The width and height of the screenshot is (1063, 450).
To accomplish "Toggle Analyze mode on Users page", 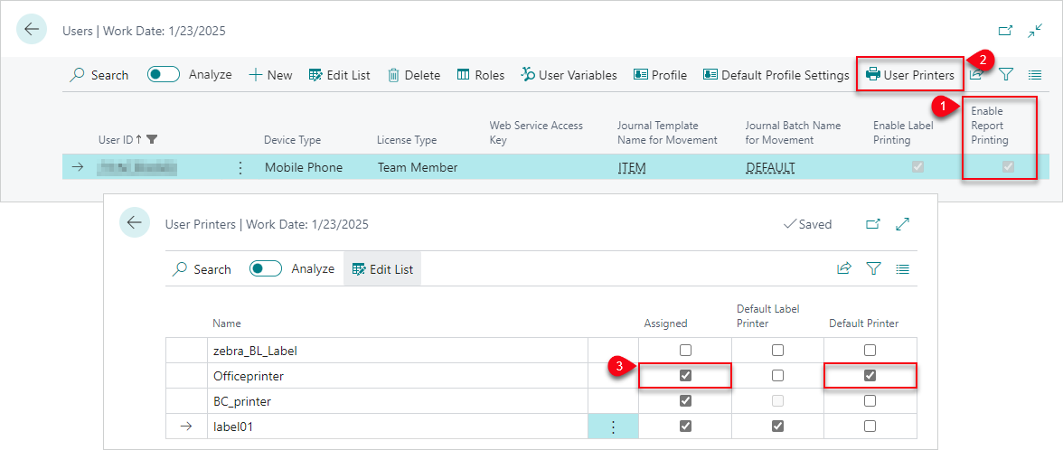I will tap(164, 75).
